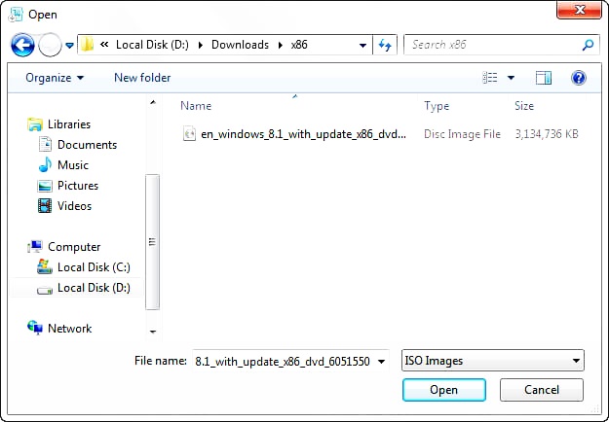Open the Videos library
609x422 pixels.
tap(74, 206)
